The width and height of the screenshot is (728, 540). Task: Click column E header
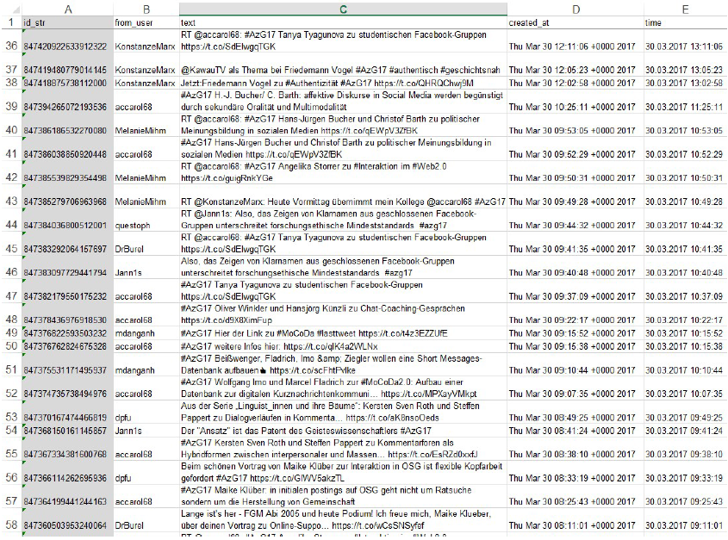click(685, 7)
